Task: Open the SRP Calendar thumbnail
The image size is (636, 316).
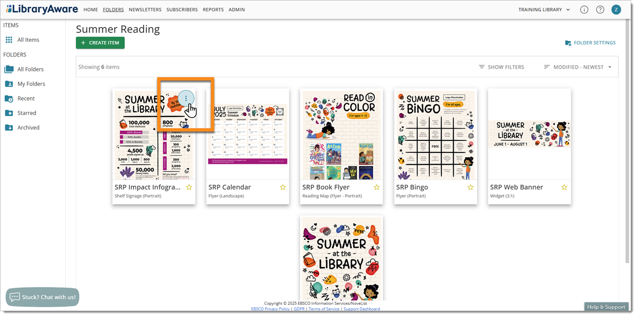Action: coord(248,134)
